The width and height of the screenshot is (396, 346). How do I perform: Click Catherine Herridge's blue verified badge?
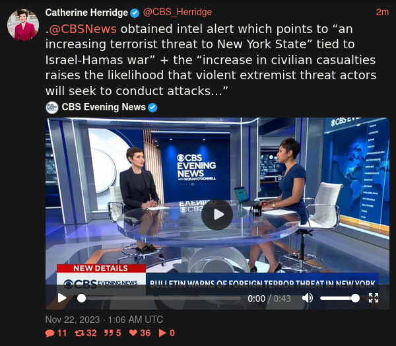click(x=135, y=13)
